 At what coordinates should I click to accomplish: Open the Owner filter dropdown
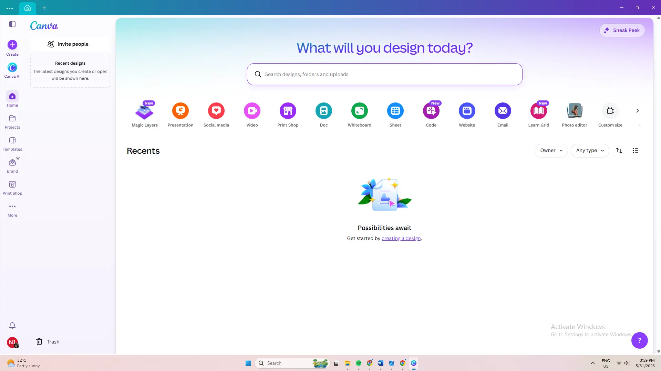[551, 151]
